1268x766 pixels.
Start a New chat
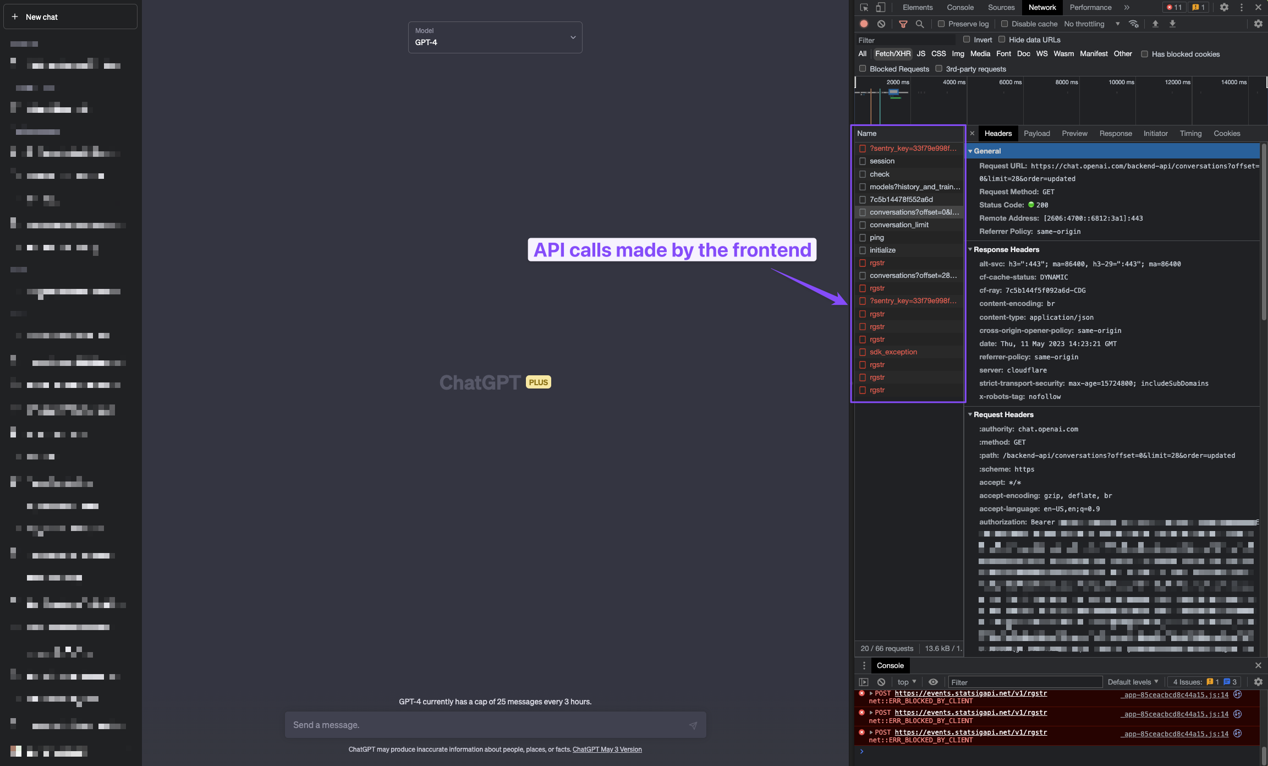click(x=70, y=17)
